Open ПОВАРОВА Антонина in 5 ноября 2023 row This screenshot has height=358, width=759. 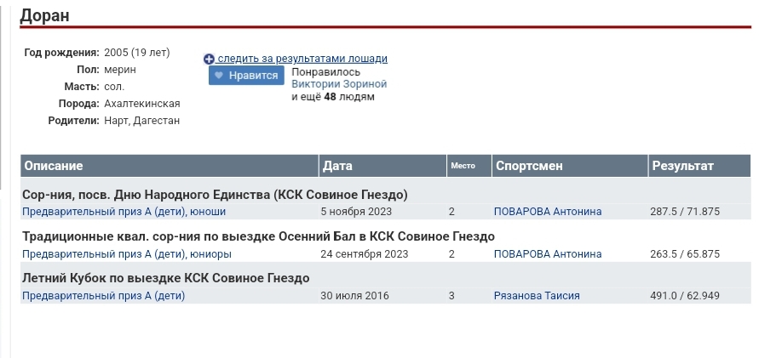coord(548,212)
